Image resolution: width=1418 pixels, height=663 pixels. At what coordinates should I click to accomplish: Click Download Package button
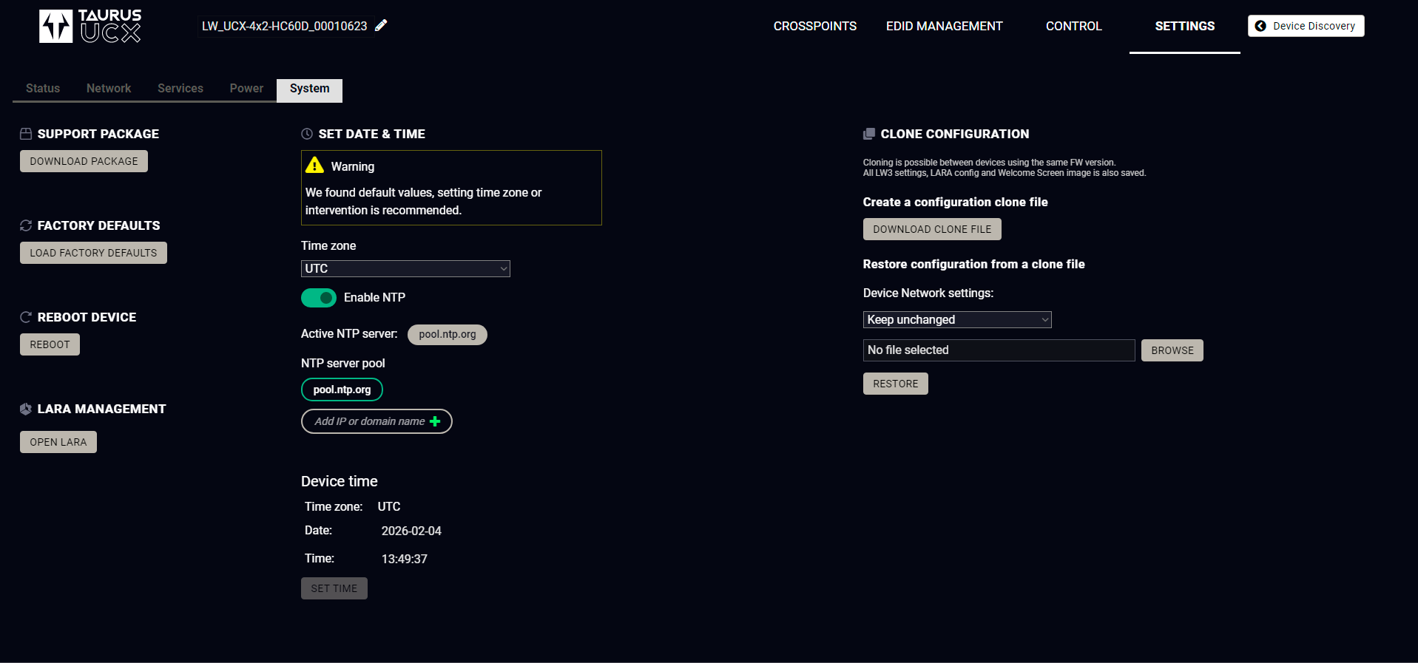(84, 161)
